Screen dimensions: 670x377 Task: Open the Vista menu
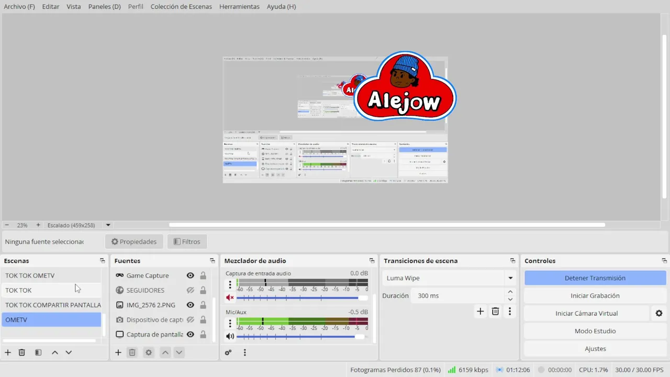pos(74,7)
